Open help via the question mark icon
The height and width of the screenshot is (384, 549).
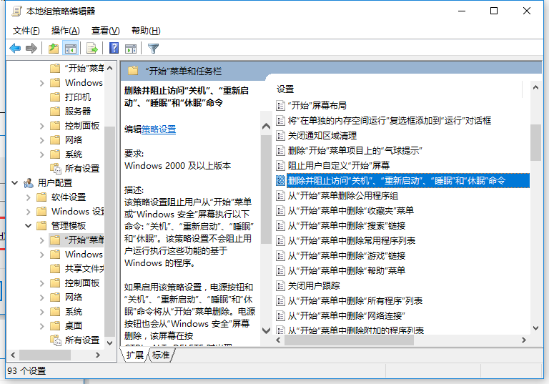pos(114,49)
